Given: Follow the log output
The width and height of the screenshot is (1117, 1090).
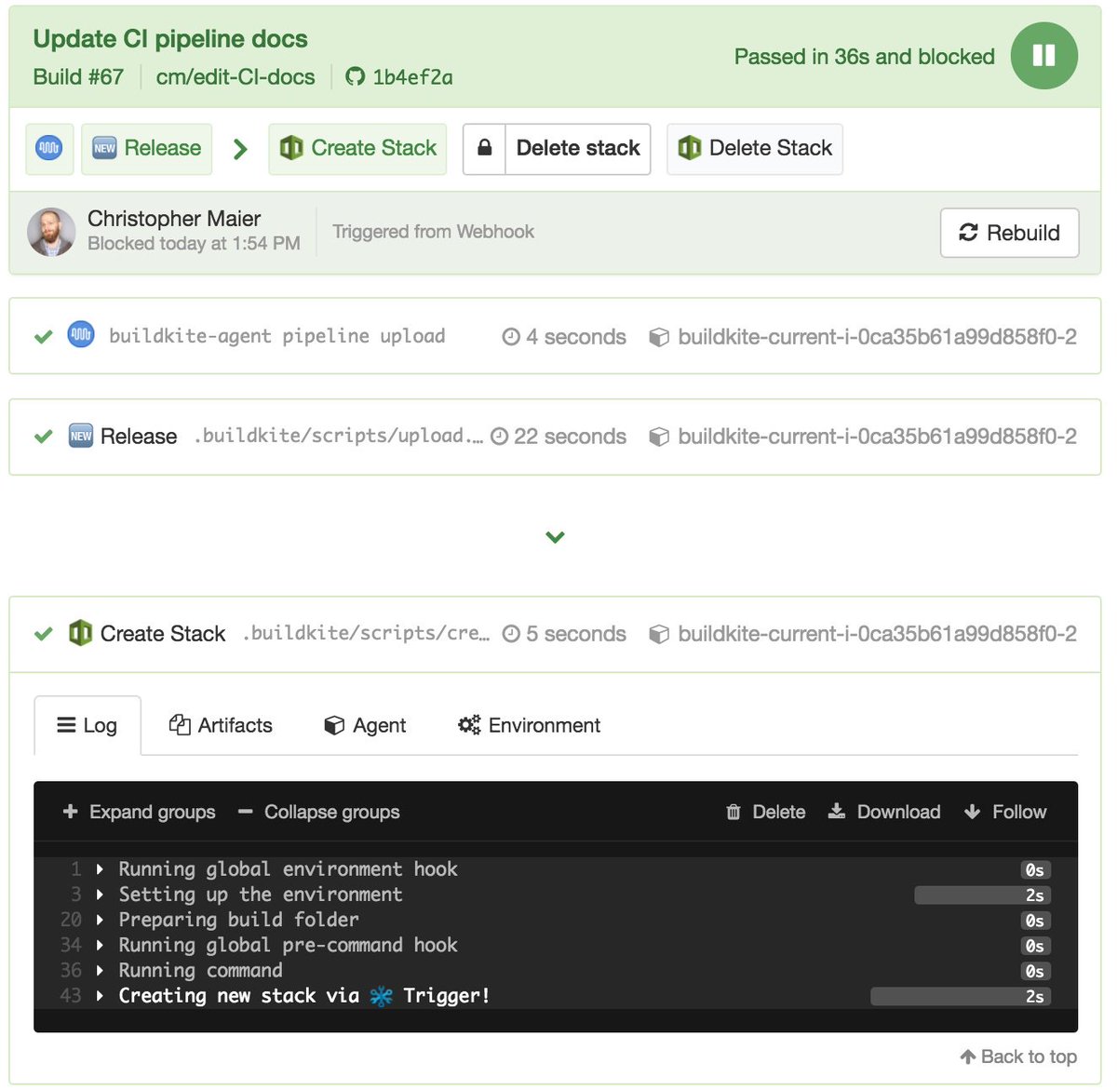Looking at the screenshot, I should [x=1005, y=812].
